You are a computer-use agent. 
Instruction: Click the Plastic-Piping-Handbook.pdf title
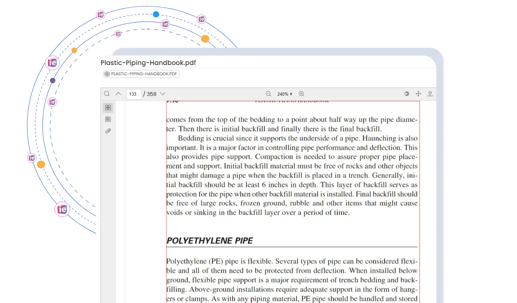click(148, 63)
